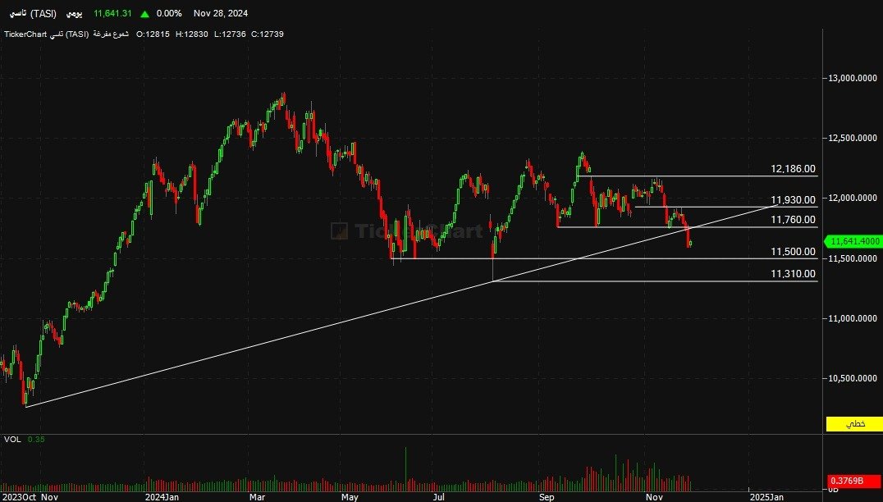Click the 10,500.0000 price axis label
Viewport: 883px width, 502px height.
coord(853,379)
